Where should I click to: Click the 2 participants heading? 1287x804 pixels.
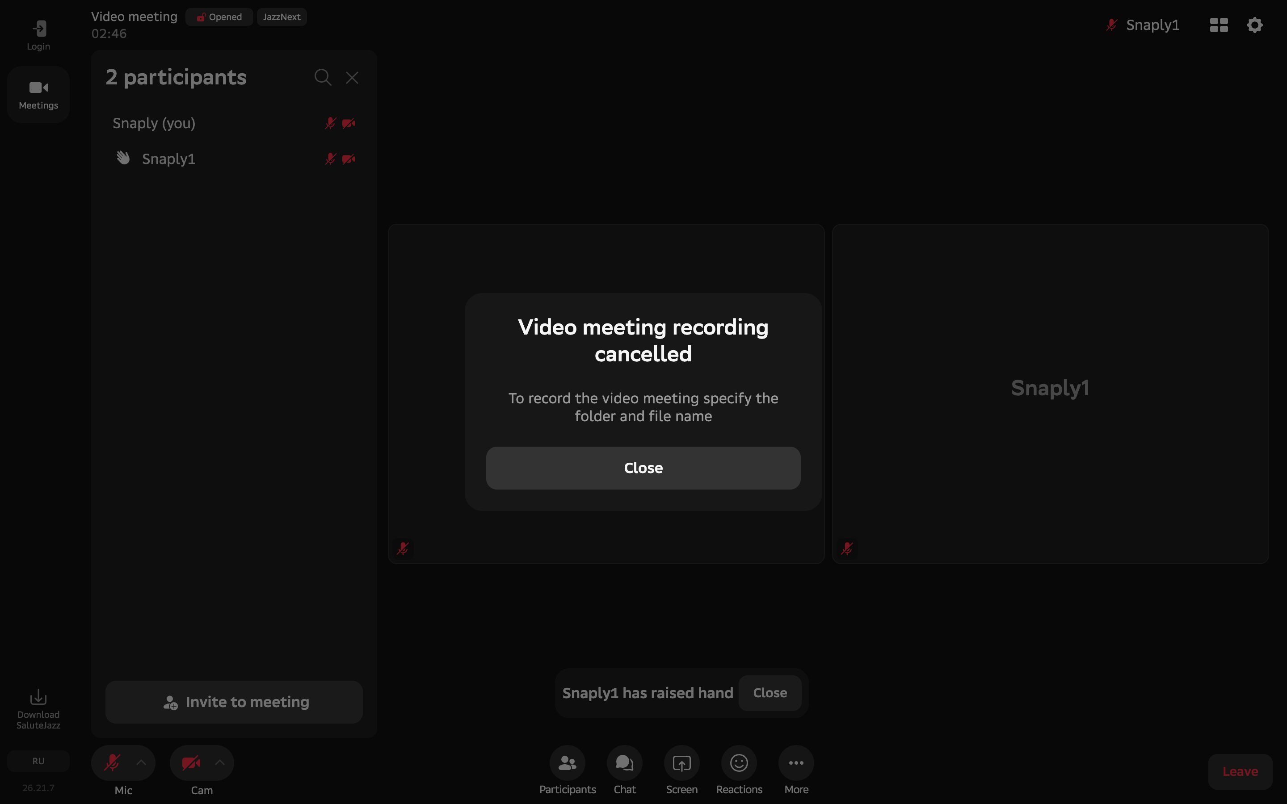(x=176, y=78)
